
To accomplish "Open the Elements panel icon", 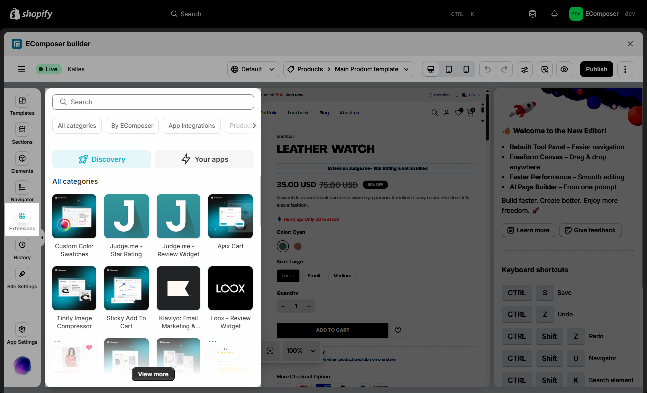I will click(22, 159).
